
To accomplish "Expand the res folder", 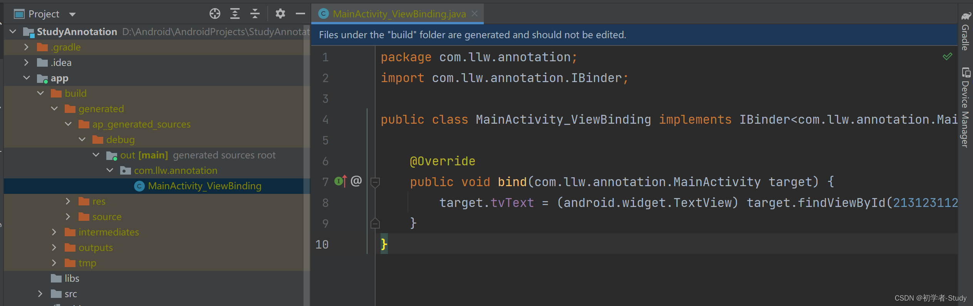I will [x=68, y=201].
